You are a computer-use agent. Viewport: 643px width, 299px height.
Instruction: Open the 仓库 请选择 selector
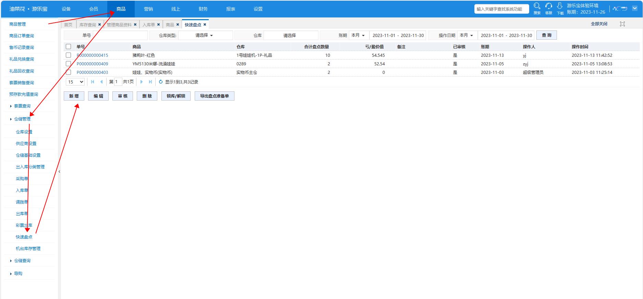(x=291, y=35)
